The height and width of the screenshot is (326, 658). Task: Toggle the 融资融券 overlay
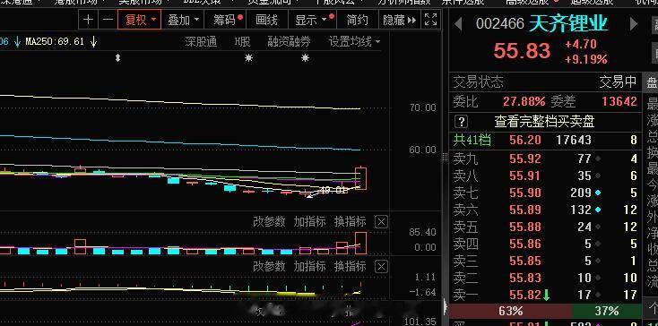click(x=289, y=42)
